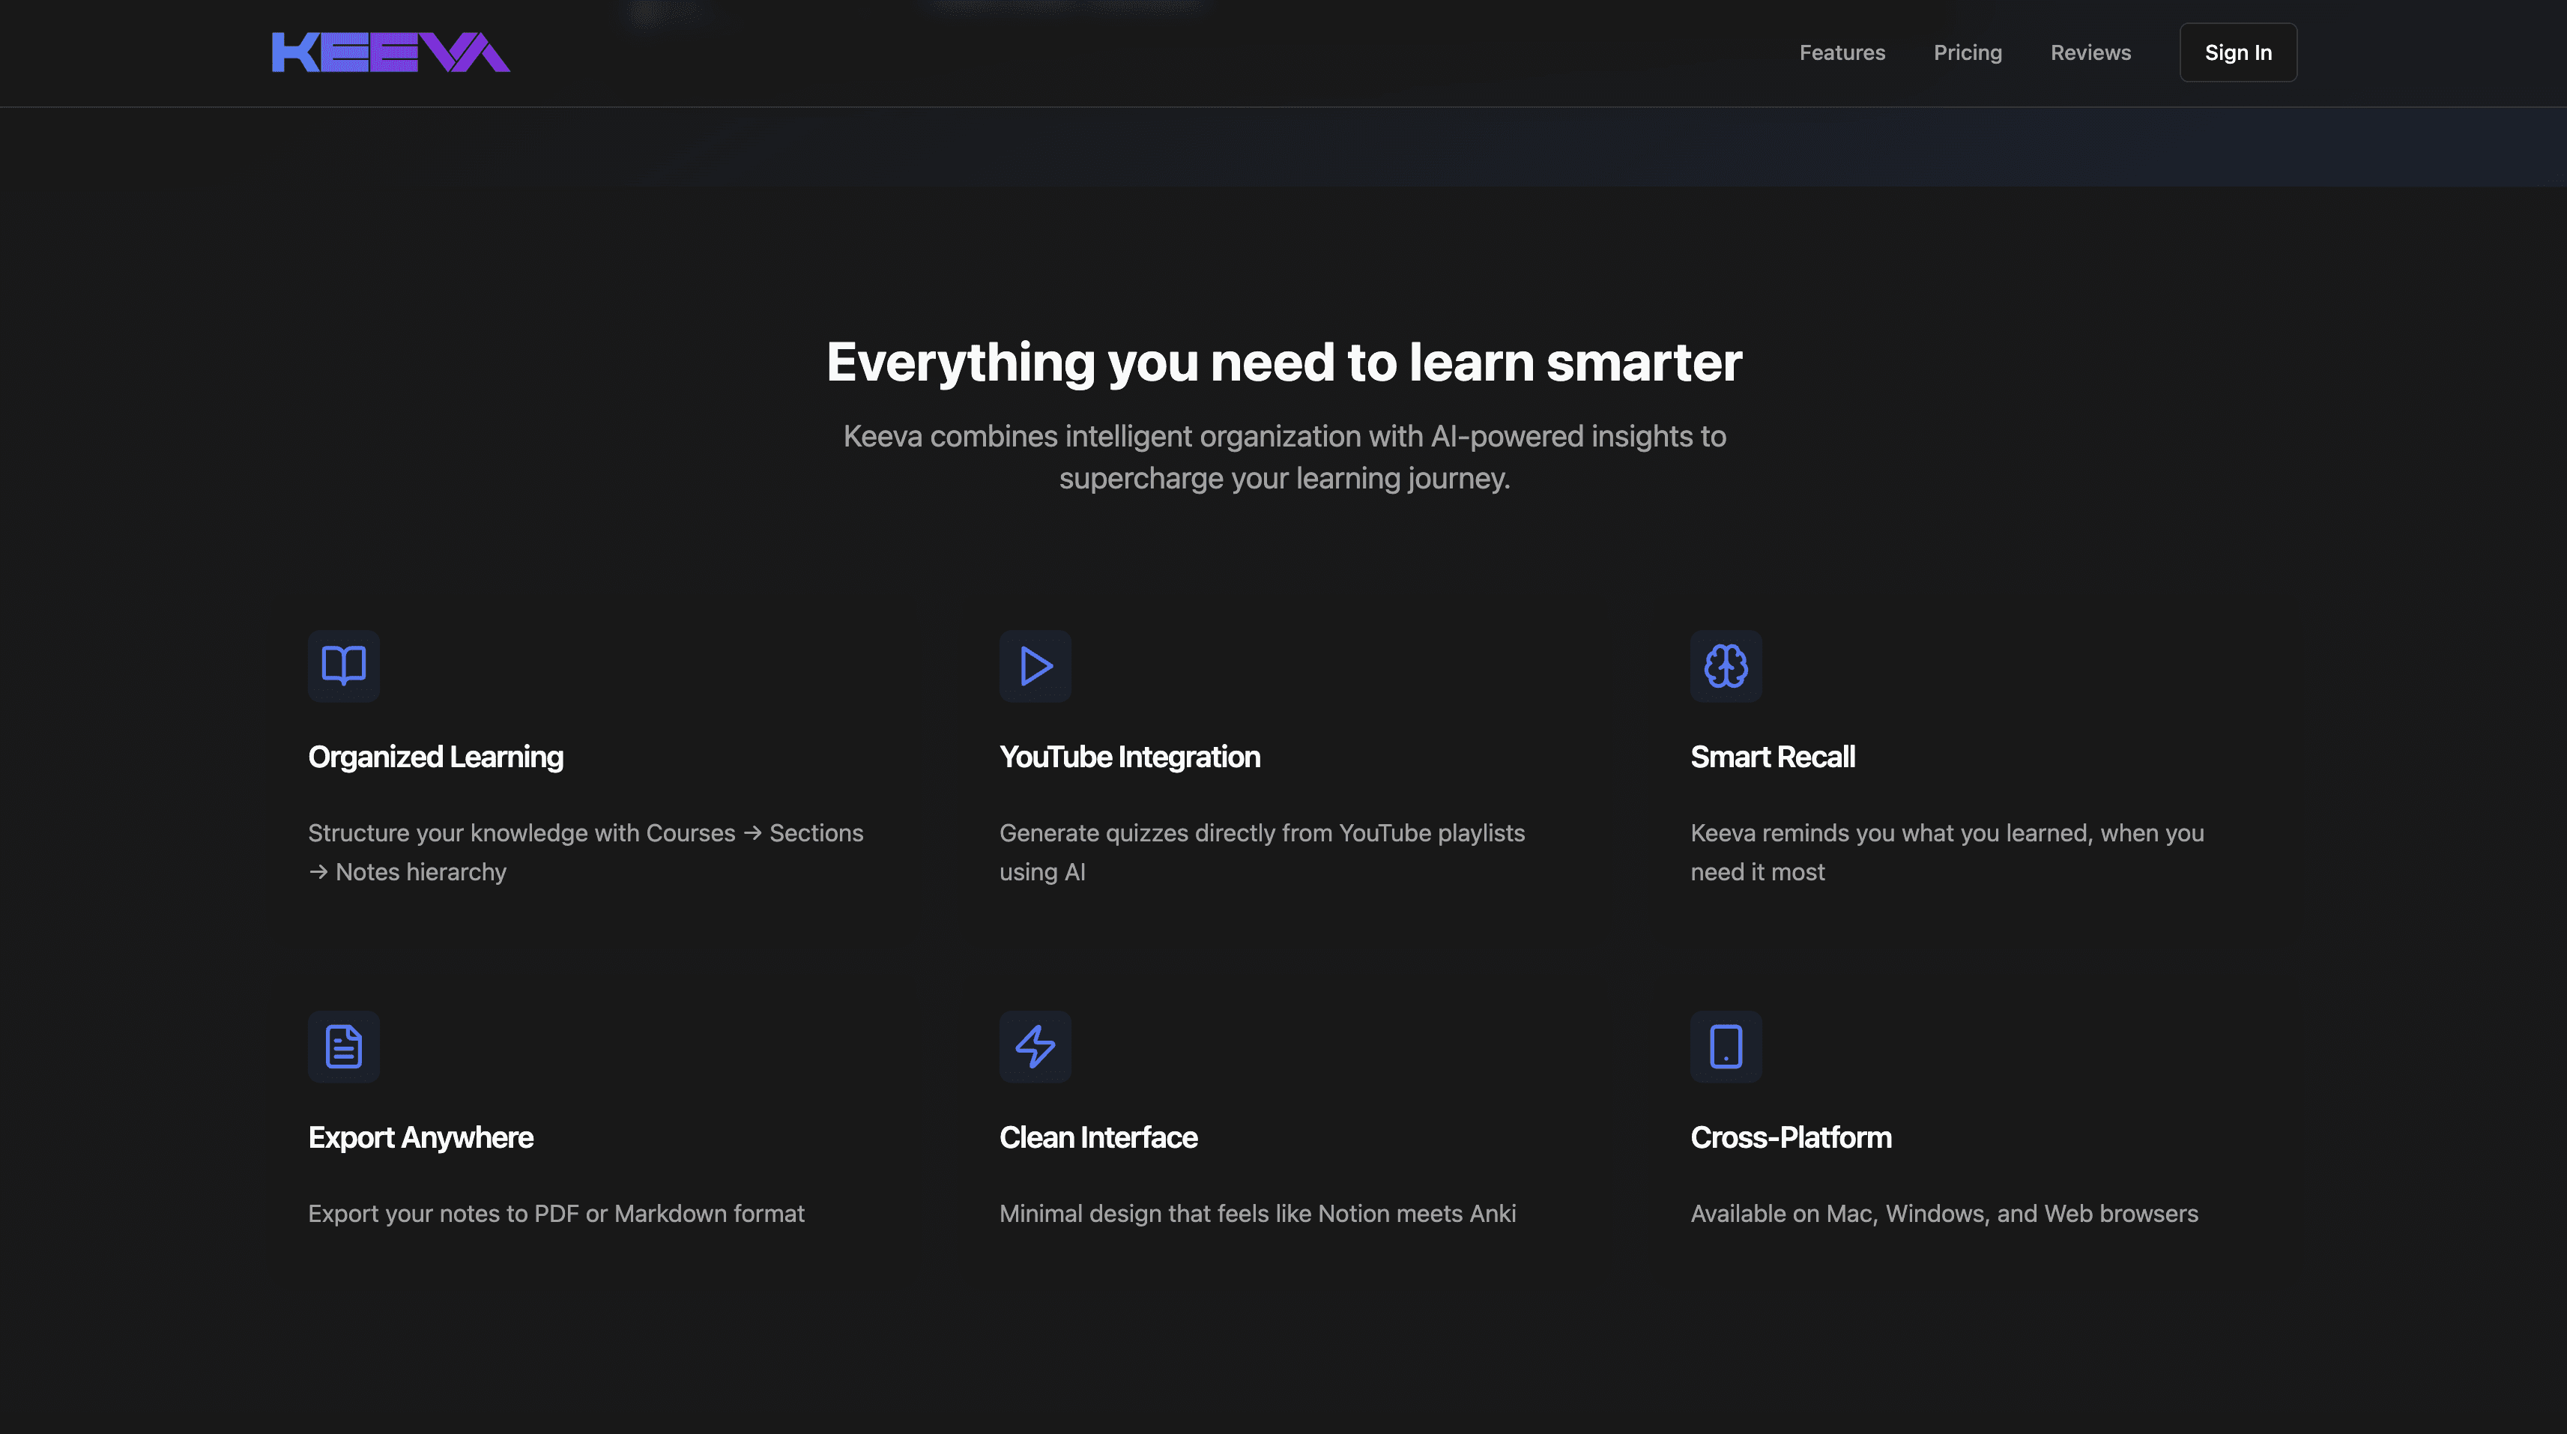Screen dimensions: 2567x1434
Task: Click the document file icon
Action: click(344, 1047)
